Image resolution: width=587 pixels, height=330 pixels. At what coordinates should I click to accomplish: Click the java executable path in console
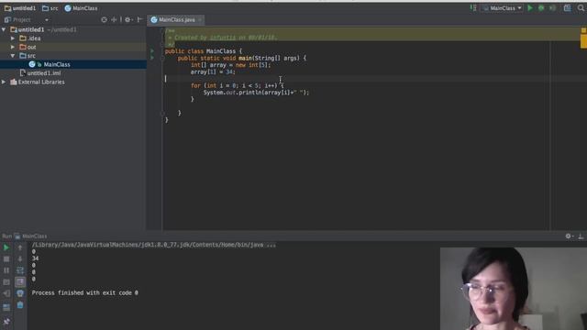click(154, 245)
